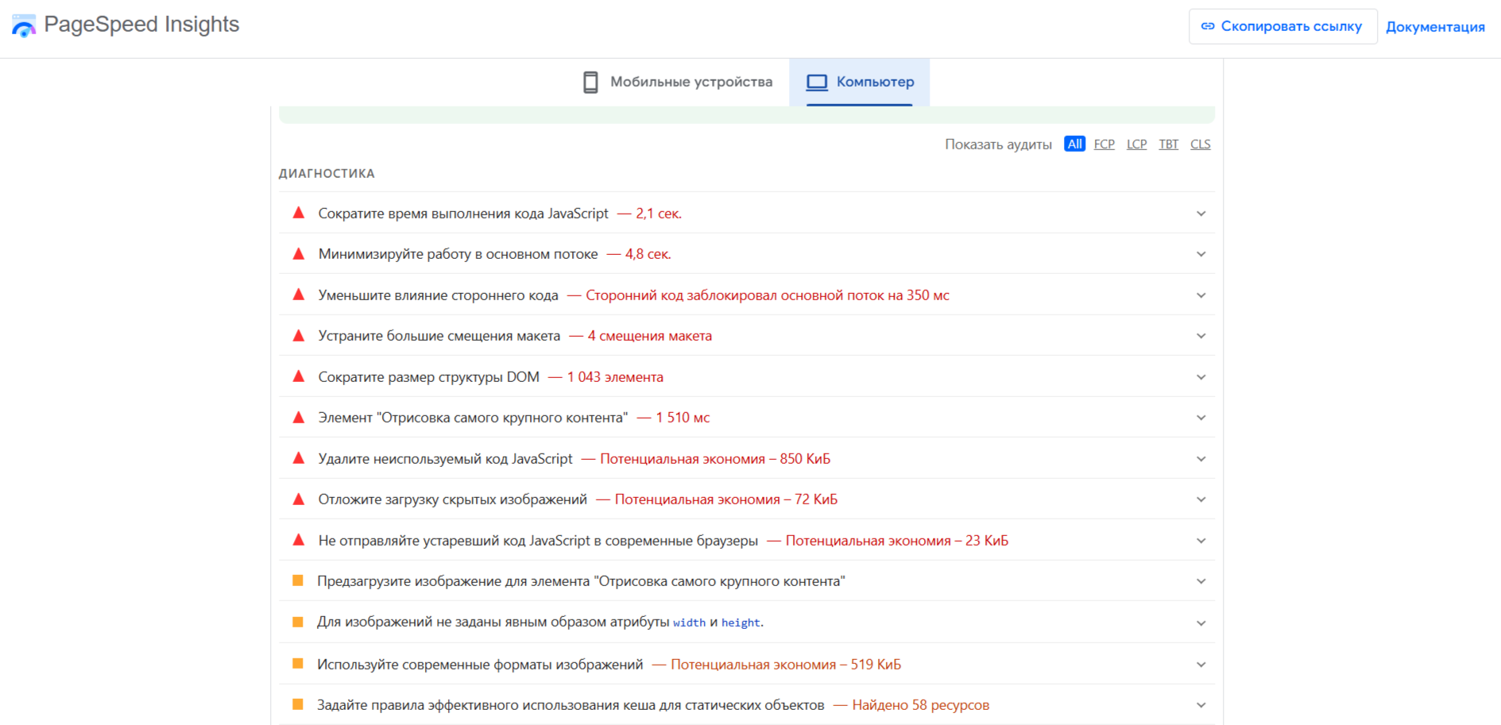Image resolution: width=1501 pixels, height=725 pixels.
Task: Switch to Мобильные устройства tab
Action: 678,82
